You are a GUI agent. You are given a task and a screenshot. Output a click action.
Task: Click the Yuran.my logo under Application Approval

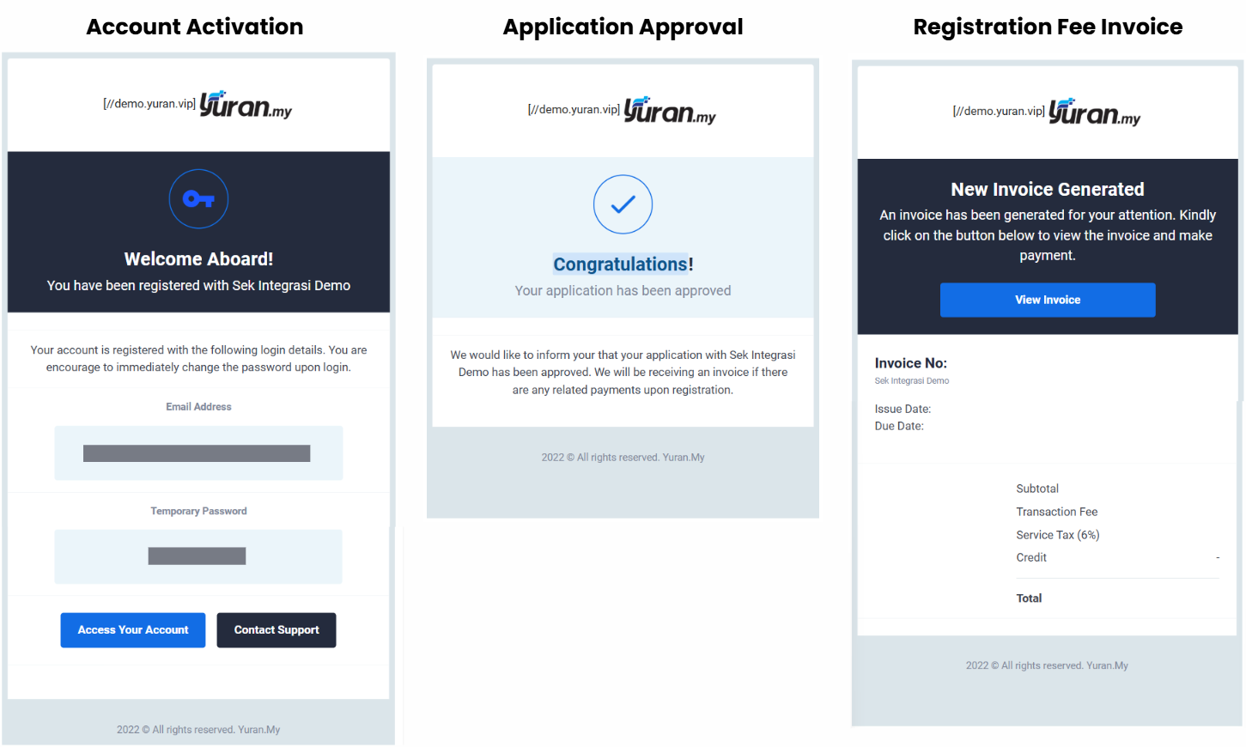670,111
